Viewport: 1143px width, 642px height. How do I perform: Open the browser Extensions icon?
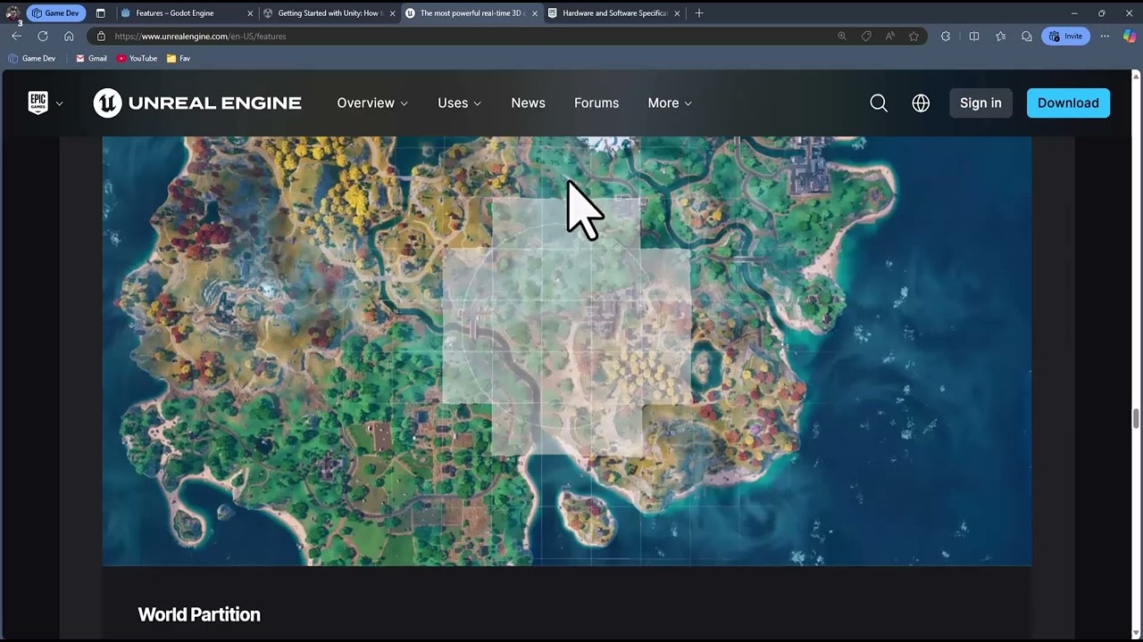pos(946,37)
